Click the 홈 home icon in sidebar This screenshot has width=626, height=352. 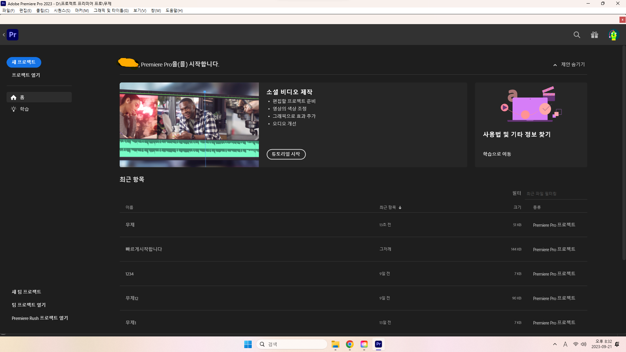click(x=14, y=97)
